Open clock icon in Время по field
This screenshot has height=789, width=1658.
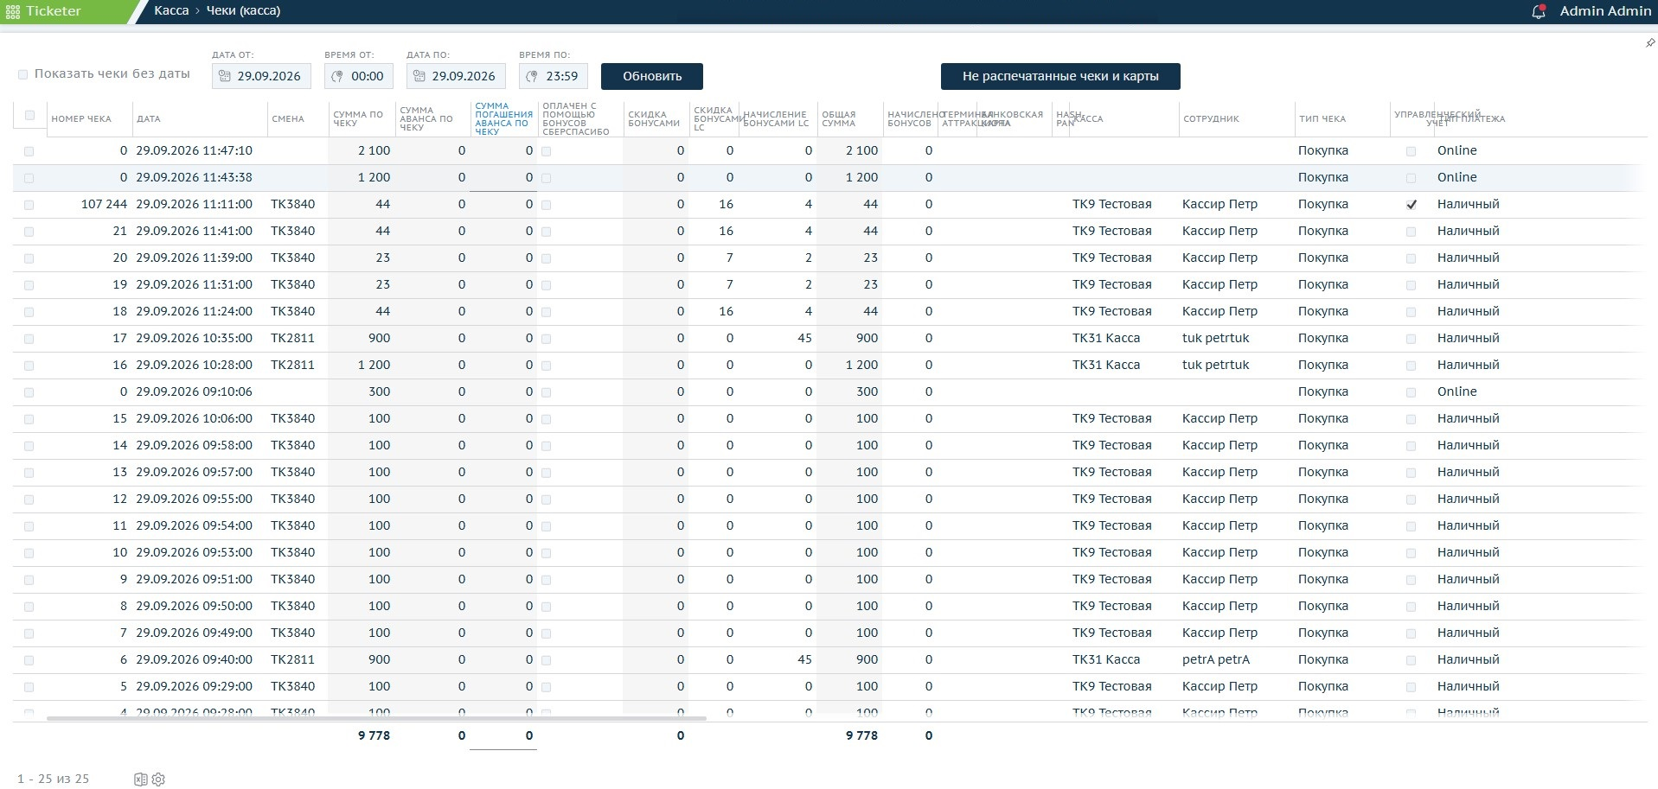click(533, 76)
